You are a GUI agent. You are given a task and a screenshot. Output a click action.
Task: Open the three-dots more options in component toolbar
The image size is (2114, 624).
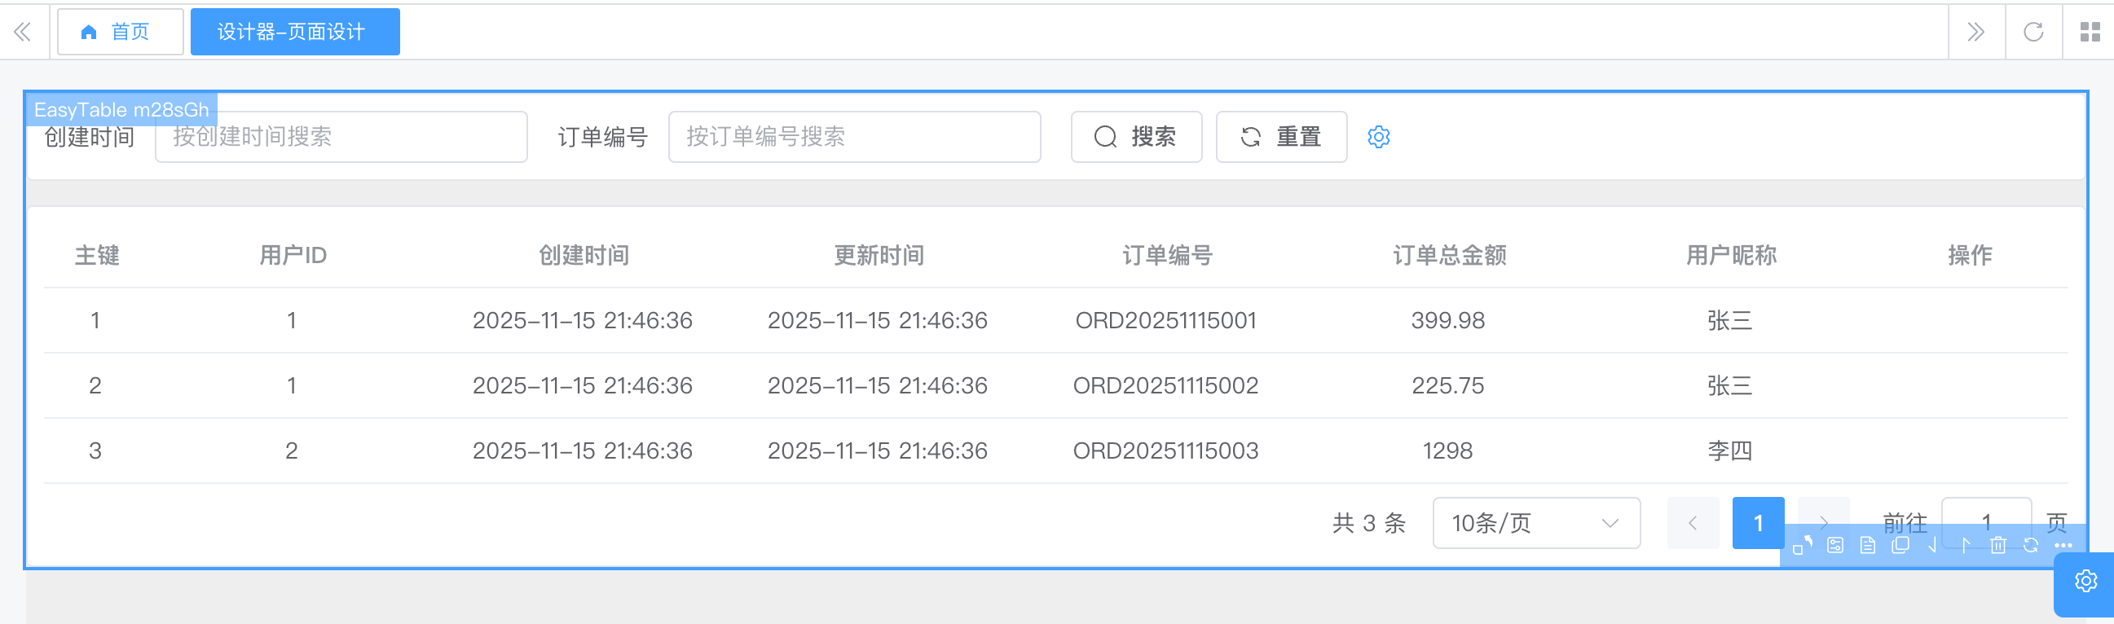[x=2063, y=545]
